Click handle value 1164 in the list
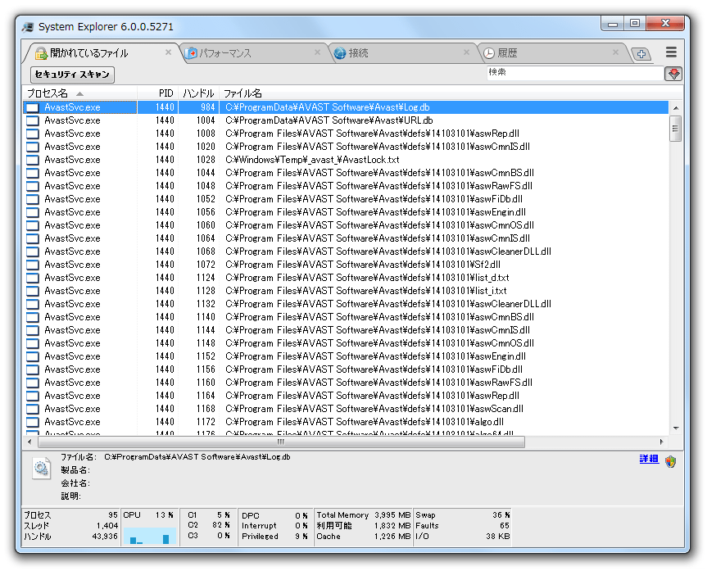This screenshot has width=707, height=571. pyautogui.click(x=206, y=396)
